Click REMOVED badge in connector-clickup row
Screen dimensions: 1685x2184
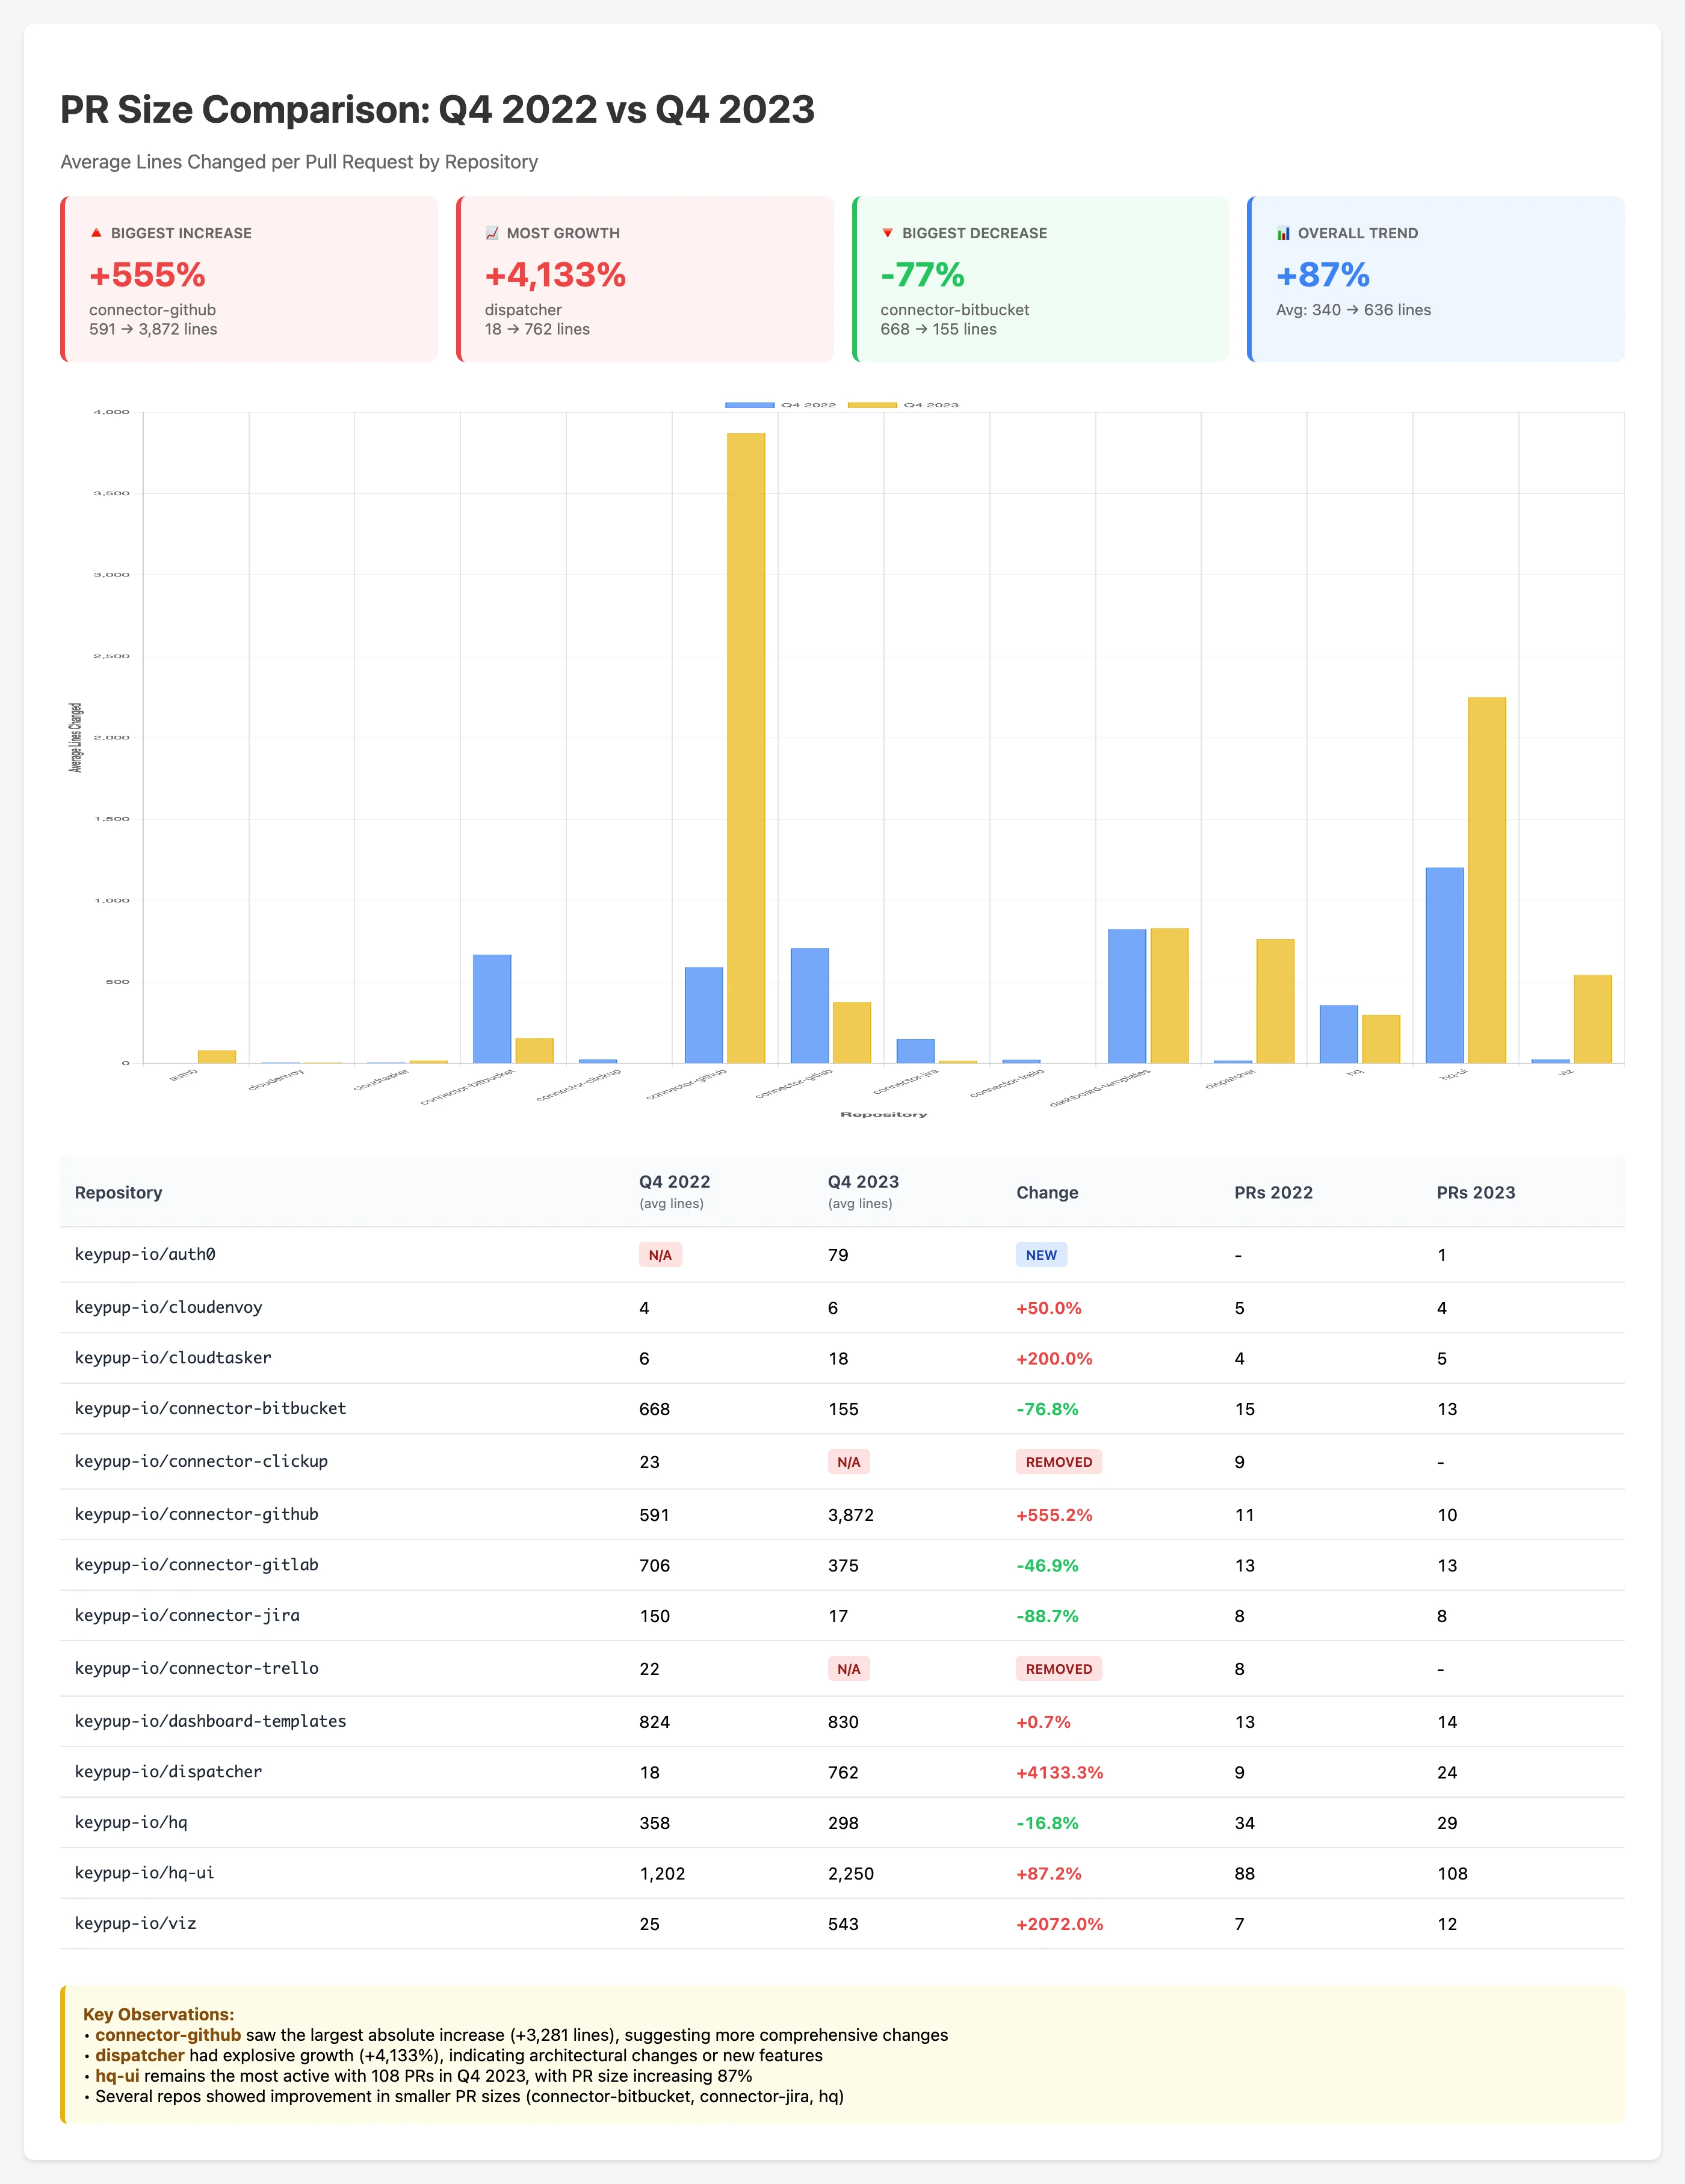click(1059, 1462)
